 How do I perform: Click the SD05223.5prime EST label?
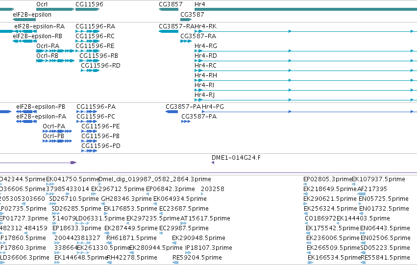(x=385, y=248)
